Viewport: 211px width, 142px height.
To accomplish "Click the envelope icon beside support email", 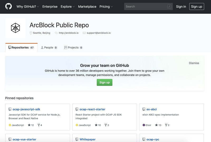I will pos(84,33).
